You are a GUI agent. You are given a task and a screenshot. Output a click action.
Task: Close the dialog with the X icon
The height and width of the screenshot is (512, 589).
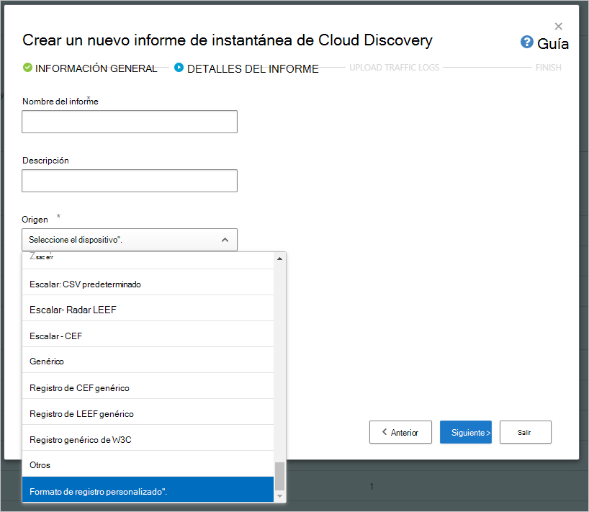pyautogui.click(x=558, y=27)
